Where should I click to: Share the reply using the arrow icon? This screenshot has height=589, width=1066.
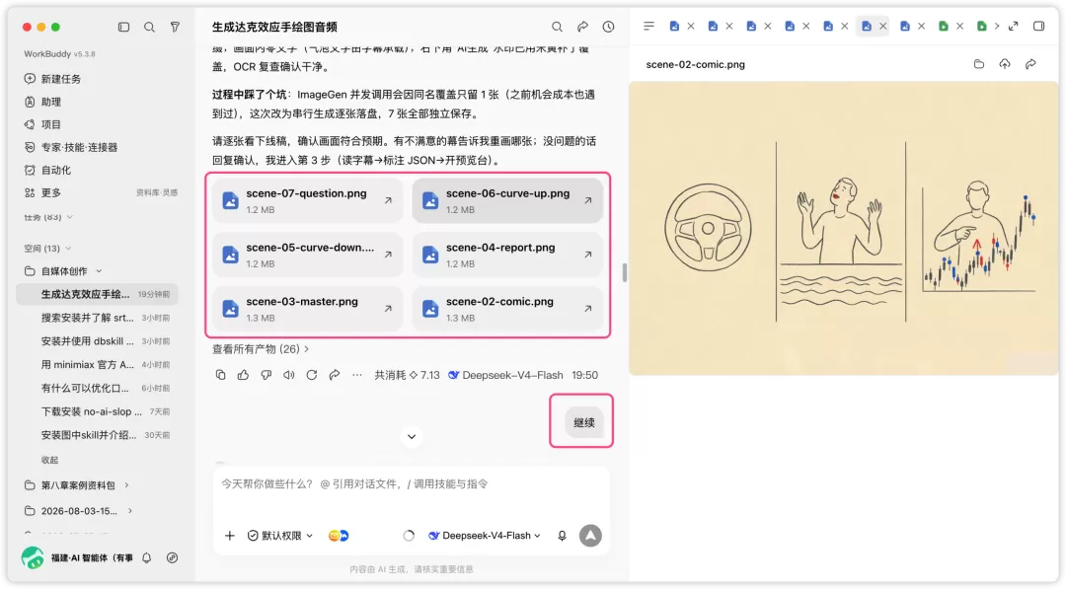coord(335,375)
